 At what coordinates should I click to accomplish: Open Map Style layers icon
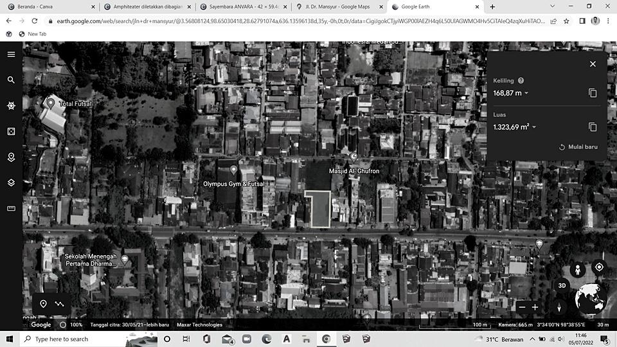11,183
